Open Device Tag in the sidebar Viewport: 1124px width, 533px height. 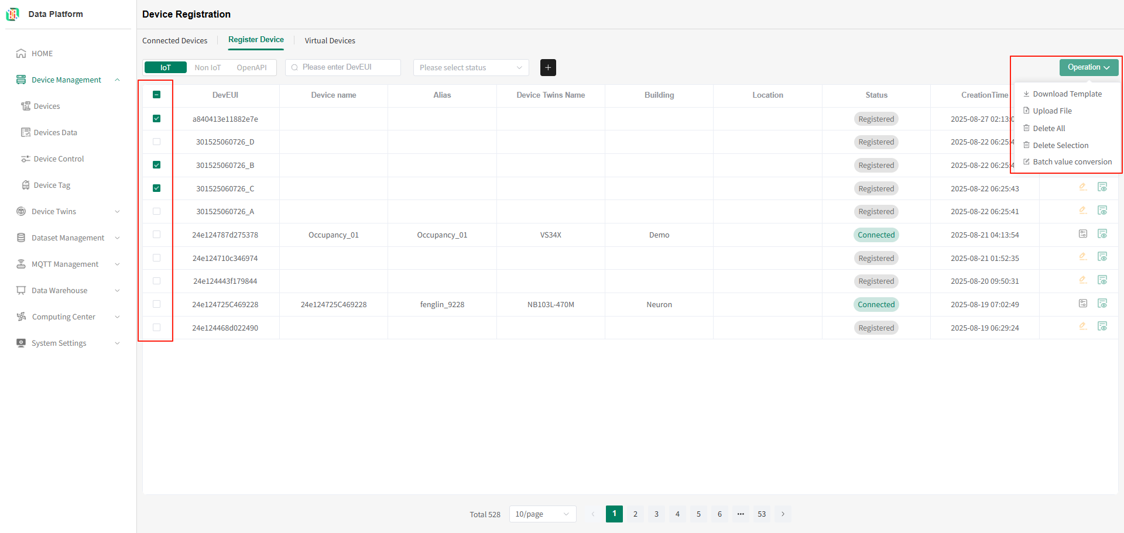click(x=52, y=185)
